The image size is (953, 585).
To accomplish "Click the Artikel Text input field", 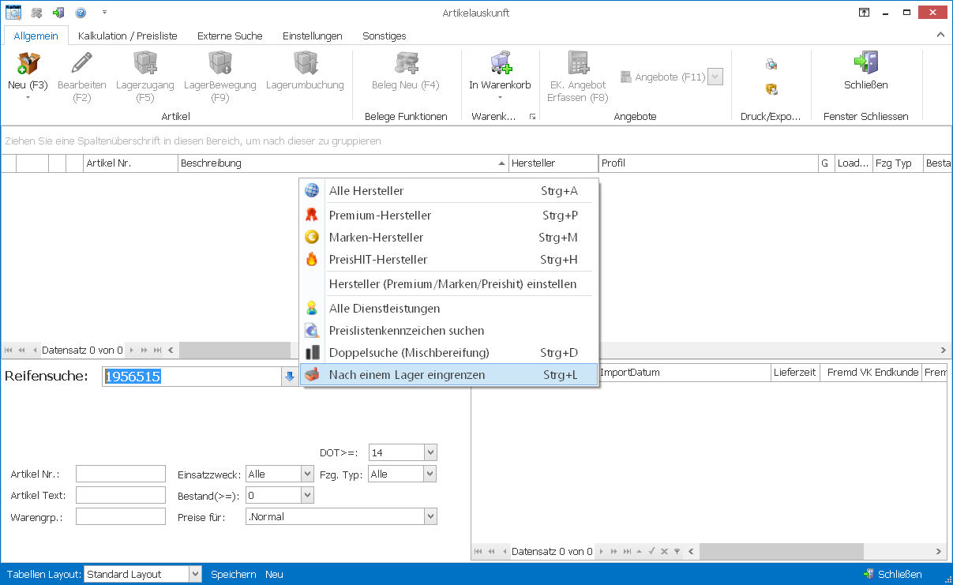I will (x=121, y=495).
